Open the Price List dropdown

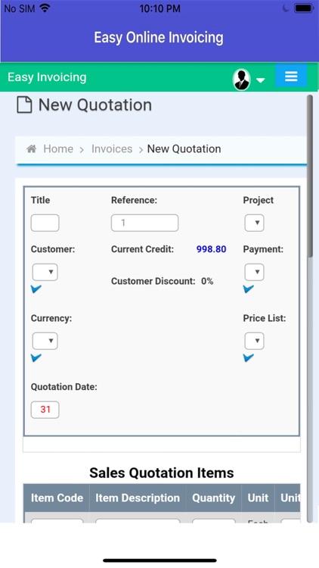tap(254, 341)
